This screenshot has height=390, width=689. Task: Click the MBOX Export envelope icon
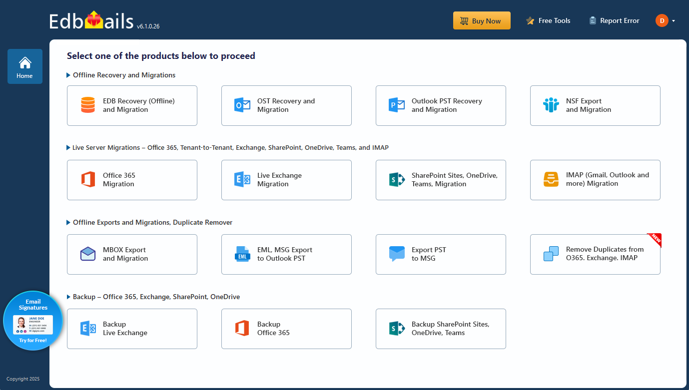87,254
